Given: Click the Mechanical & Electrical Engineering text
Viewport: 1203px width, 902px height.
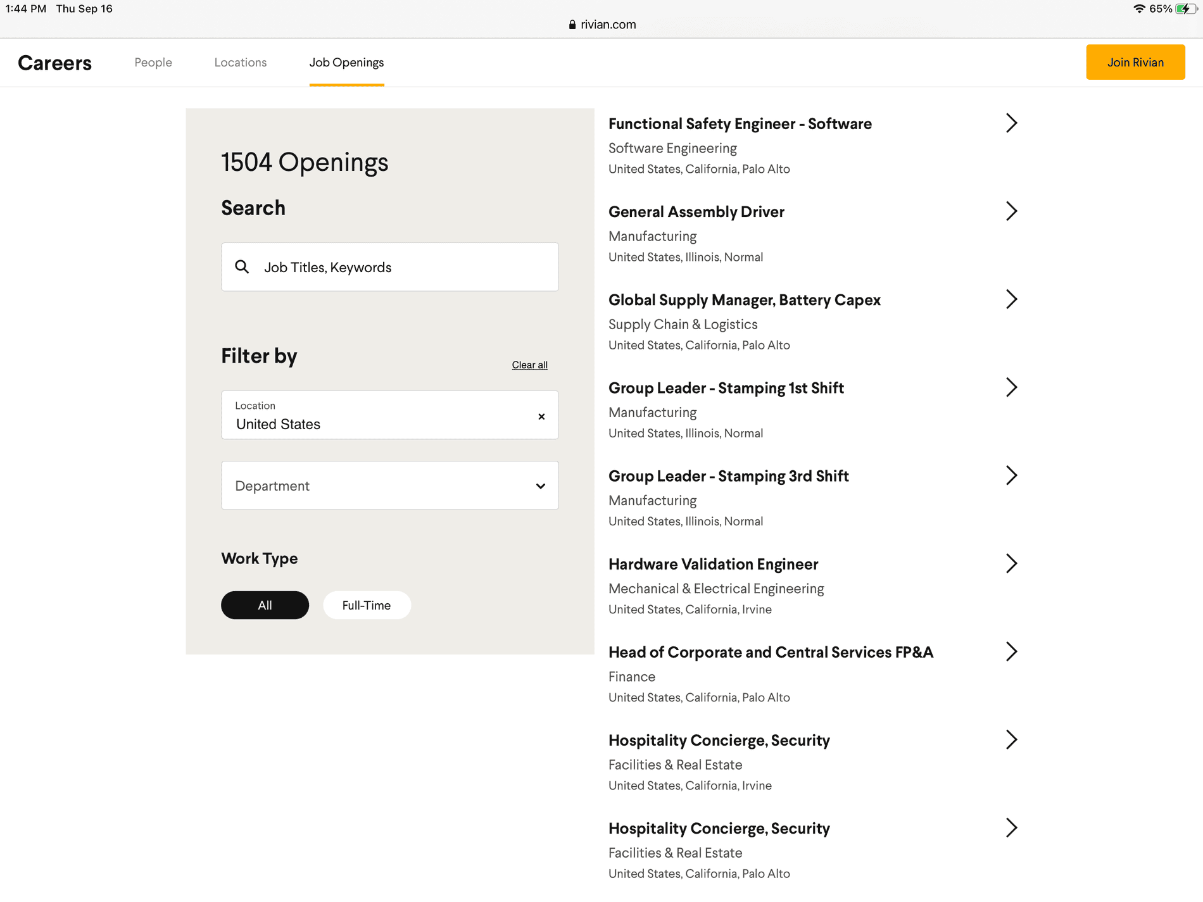Looking at the screenshot, I should coord(716,589).
